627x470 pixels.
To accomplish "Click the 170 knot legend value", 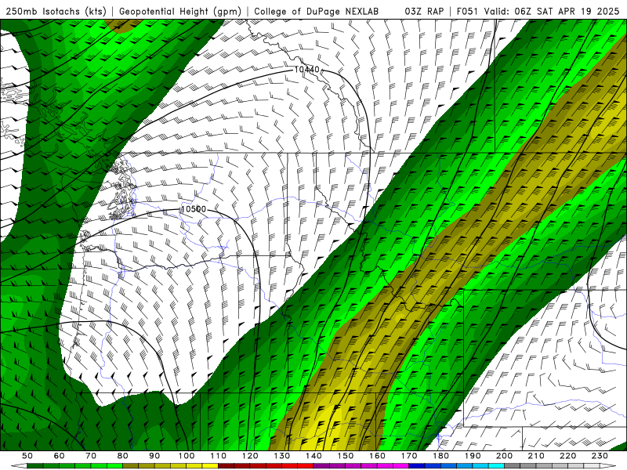I will coord(409,456).
